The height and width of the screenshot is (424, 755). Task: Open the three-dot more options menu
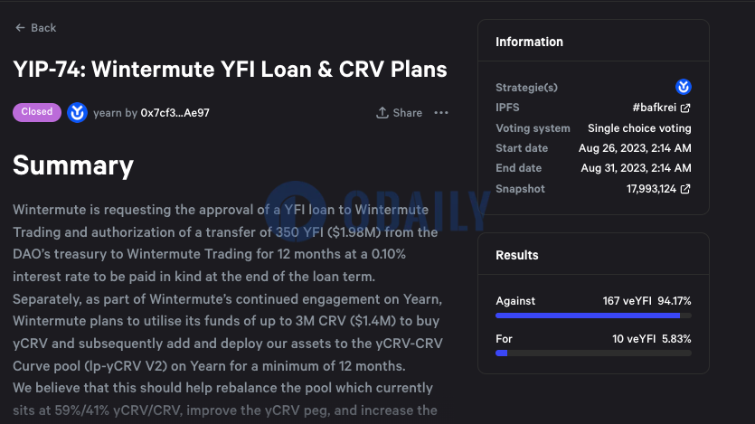point(441,113)
